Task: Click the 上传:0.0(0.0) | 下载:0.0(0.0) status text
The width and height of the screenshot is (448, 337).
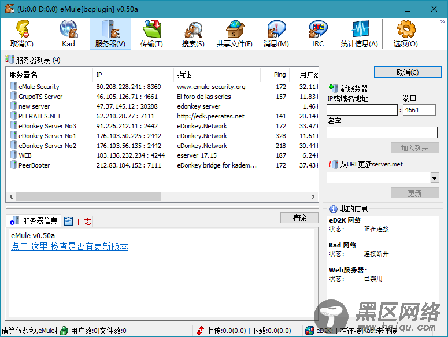Action: tap(249, 331)
